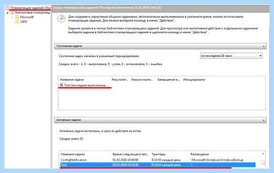The image size is (274, 173).
Task: Collapse the Библиотека планировщика tree node
Action: tap(8, 13)
